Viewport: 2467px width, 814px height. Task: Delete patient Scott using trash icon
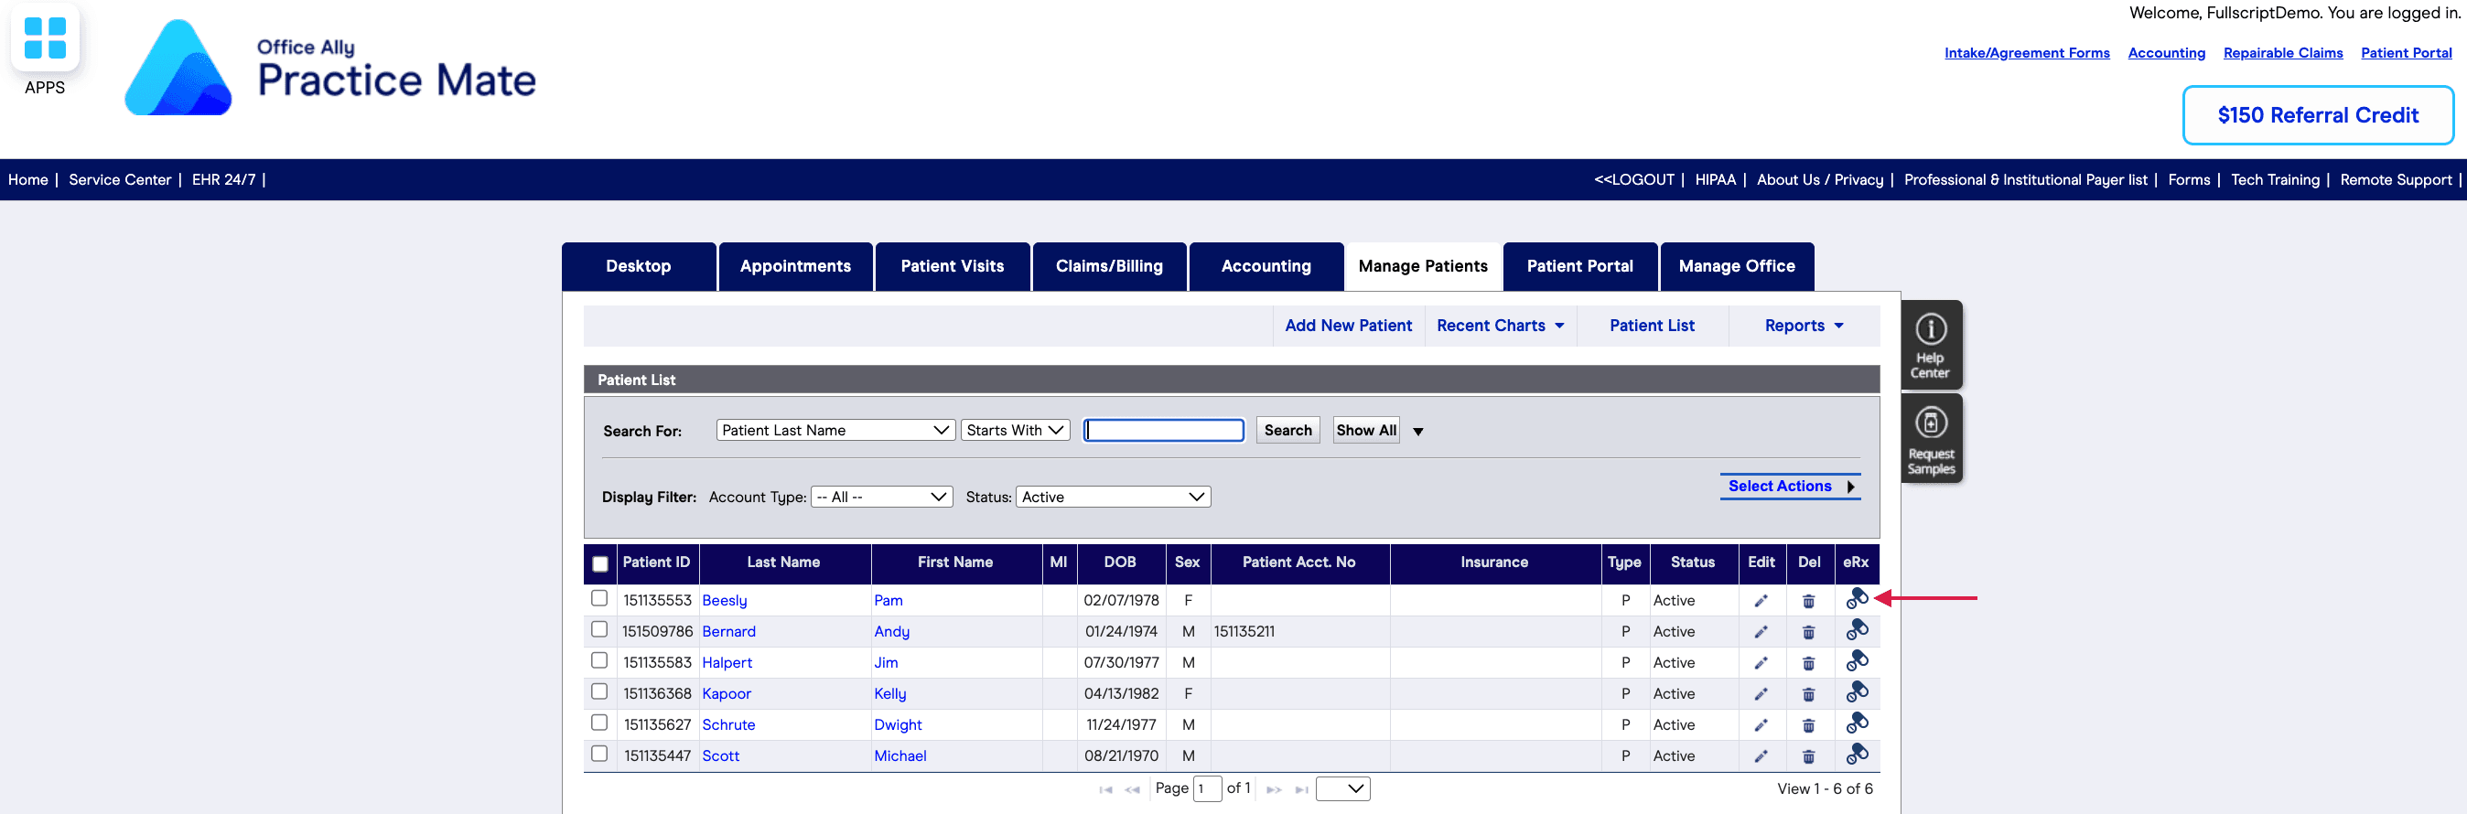(x=1808, y=756)
